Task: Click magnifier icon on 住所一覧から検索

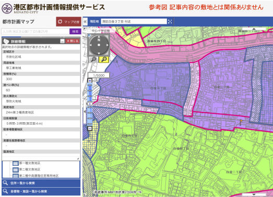Action: pos(6,183)
